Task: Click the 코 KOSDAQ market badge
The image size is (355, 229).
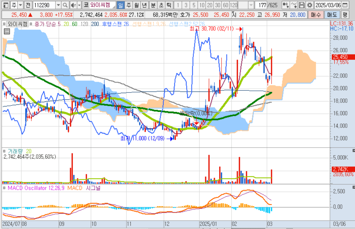Action: pos(86,5)
